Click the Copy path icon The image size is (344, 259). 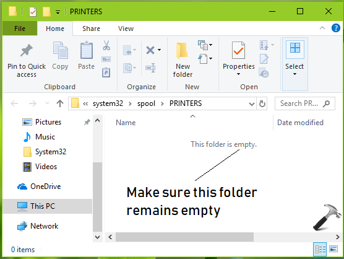(x=106, y=59)
